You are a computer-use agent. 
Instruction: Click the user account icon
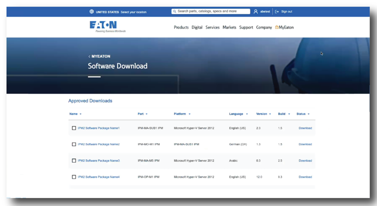(x=256, y=11)
